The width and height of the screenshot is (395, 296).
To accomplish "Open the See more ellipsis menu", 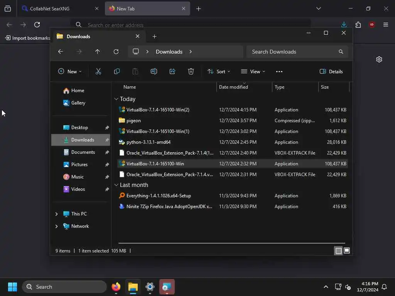I will coord(279,72).
